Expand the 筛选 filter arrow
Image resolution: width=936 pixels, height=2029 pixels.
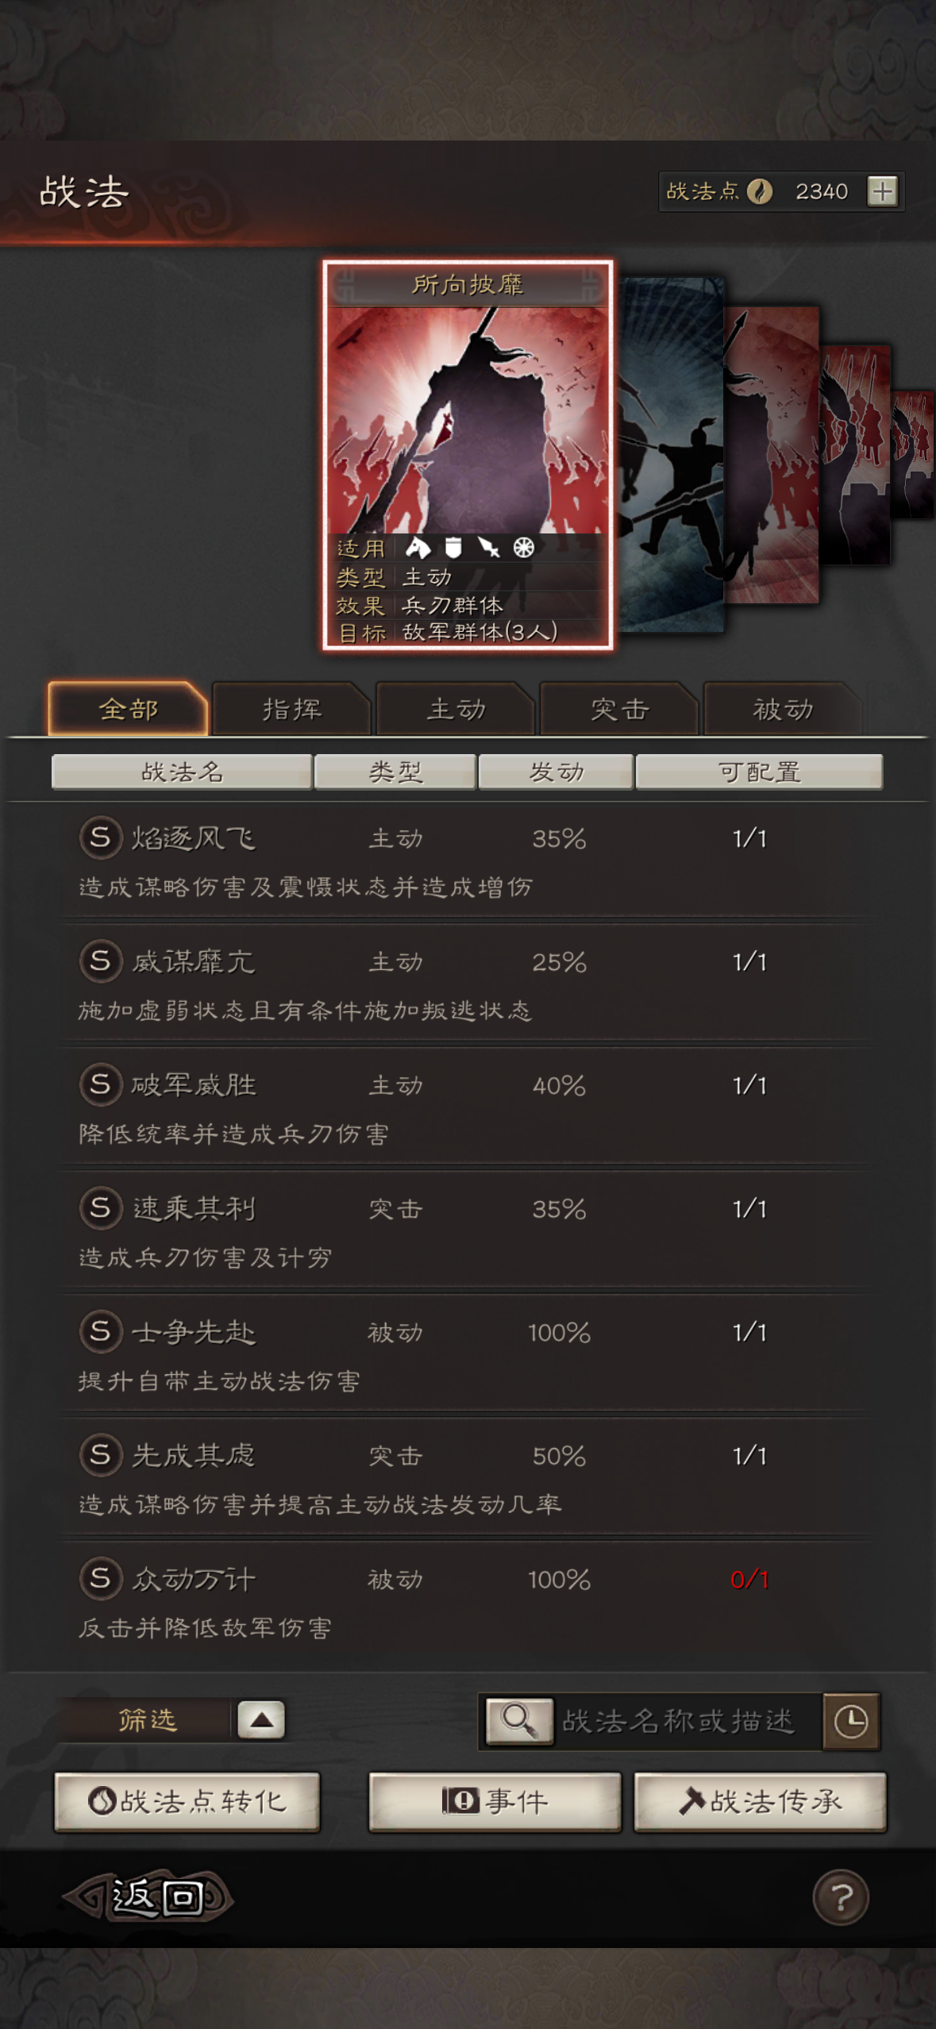pos(261,1720)
